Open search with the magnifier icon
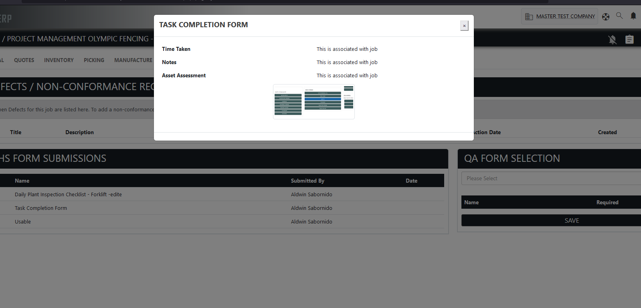Image resolution: width=641 pixels, height=308 pixels. (x=619, y=16)
